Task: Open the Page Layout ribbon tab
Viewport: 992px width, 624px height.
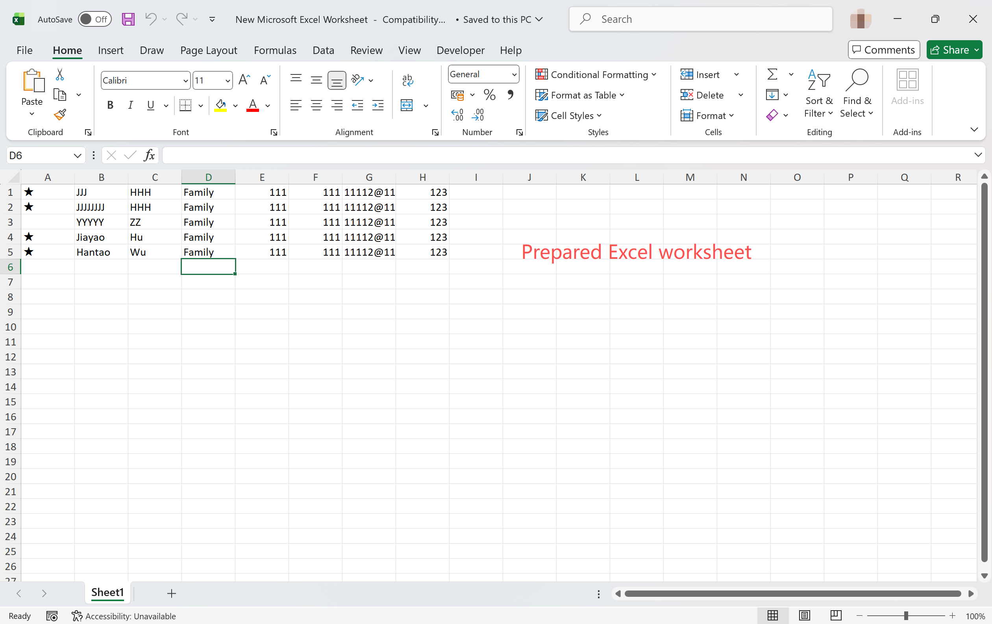Action: coord(209,50)
